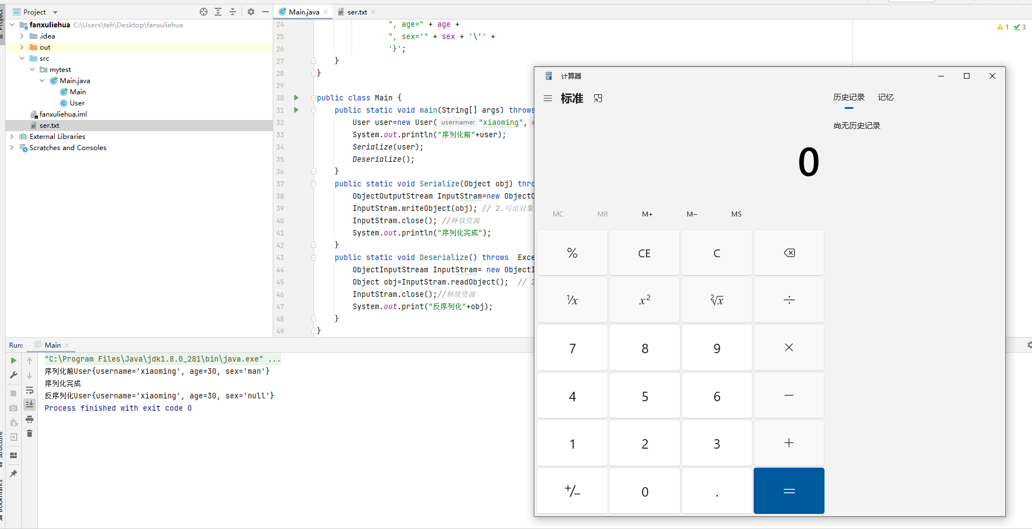The width and height of the screenshot is (1032, 529).
Task: Collapse the fanxuliehua root folder
Action: [12, 25]
